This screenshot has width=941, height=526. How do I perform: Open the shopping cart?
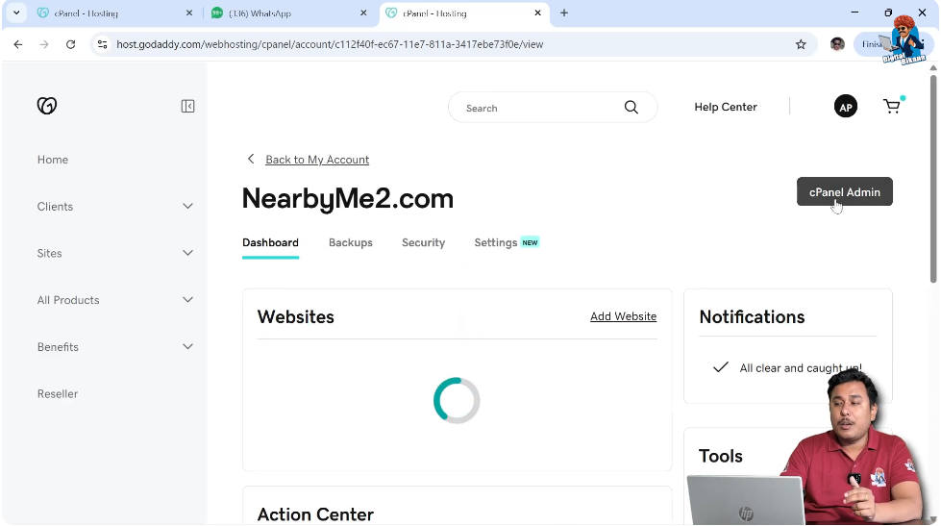(892, 107)
